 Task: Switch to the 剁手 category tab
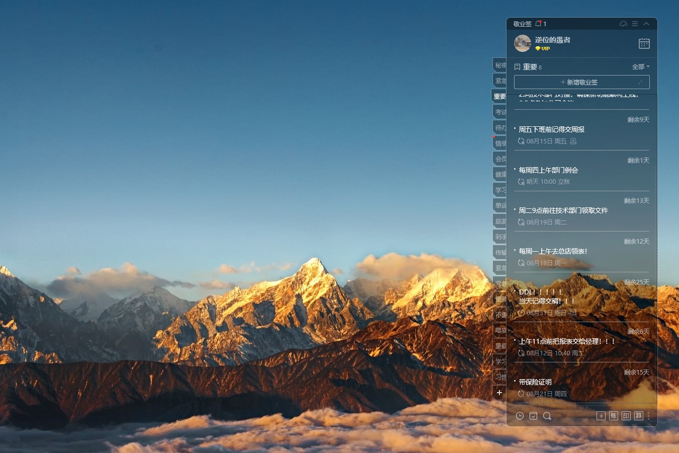click(x=499, y=237)
